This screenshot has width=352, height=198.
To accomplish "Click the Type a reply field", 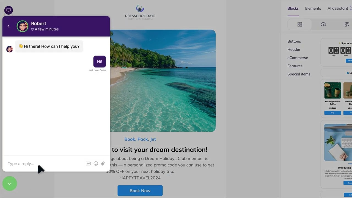I will 45,164.
